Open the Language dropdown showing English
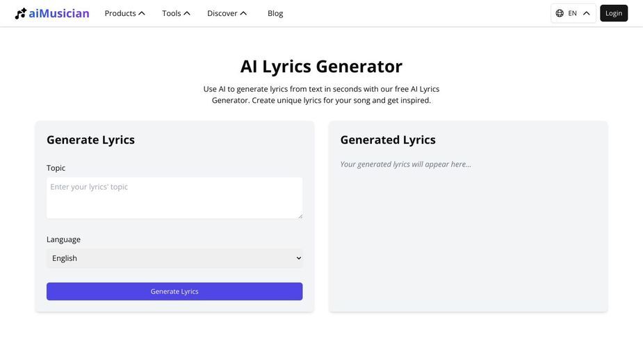Viewport: 643px width, 361px height. click(x=174, y=258)
